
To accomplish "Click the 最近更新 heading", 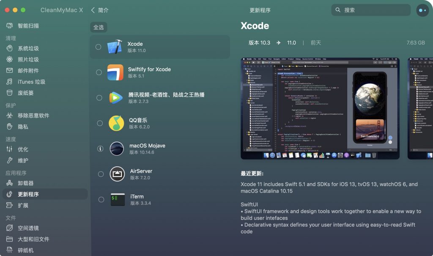I will tap(252, 173).
